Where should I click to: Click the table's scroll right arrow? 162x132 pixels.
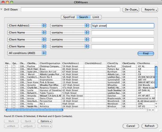pos(153,110)
